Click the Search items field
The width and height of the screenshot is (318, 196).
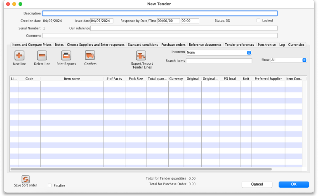(x=219, y=61)
